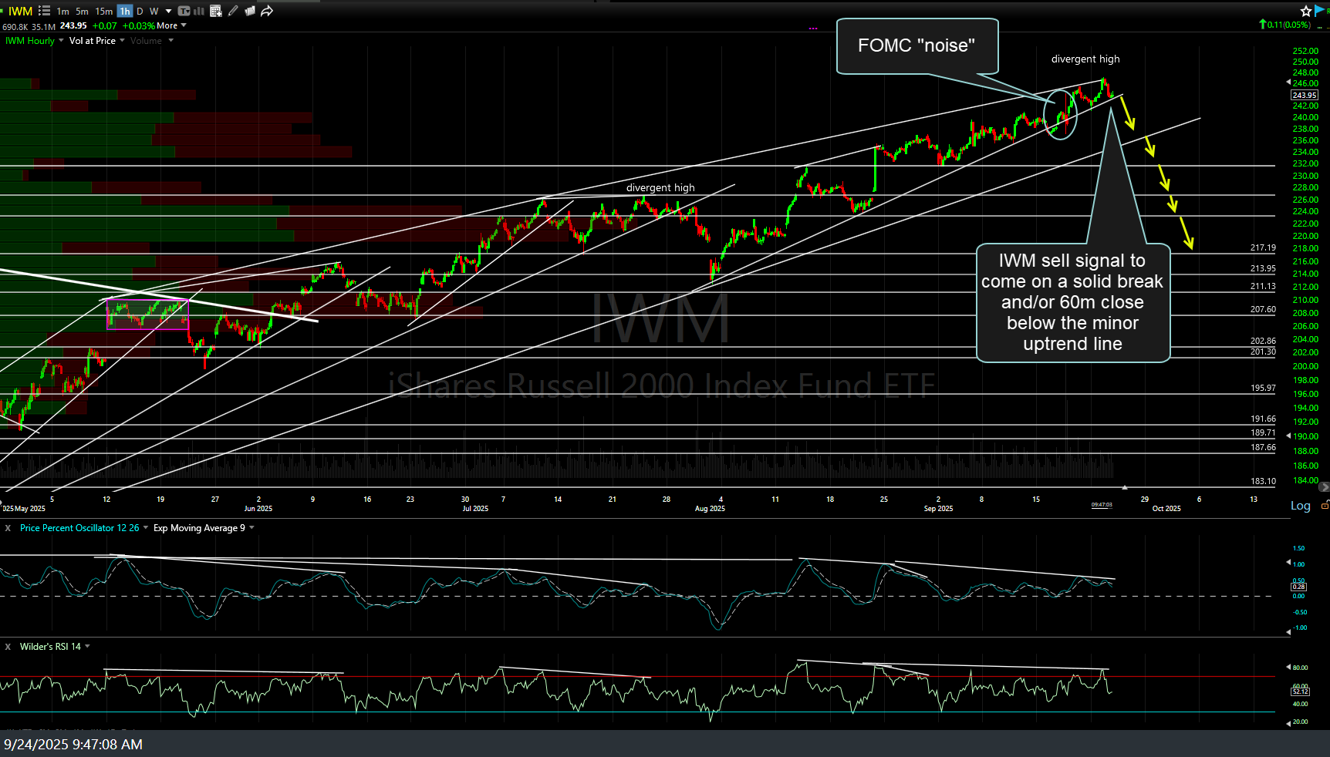Click the current price label 243.95 on axis

pyautogui.click(x=1305, y=95)
